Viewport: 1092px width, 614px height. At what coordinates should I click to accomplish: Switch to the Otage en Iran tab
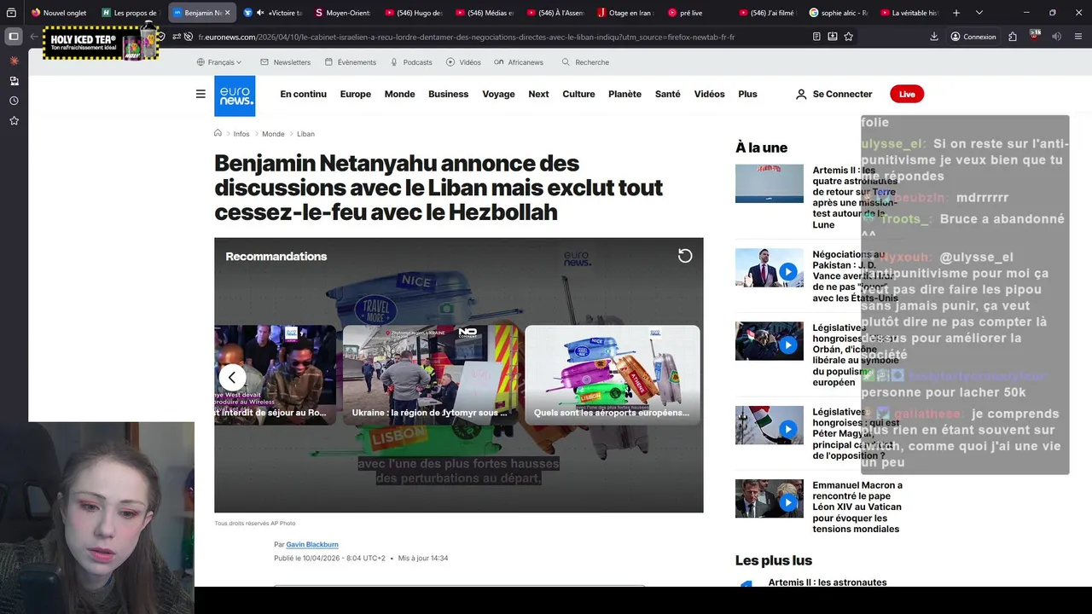click(625, 13)
